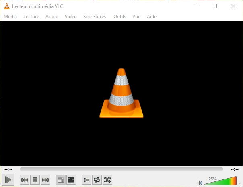Adjust the volume slider at 125%
This screenshot has width=243, height=187.
point(220,181)
